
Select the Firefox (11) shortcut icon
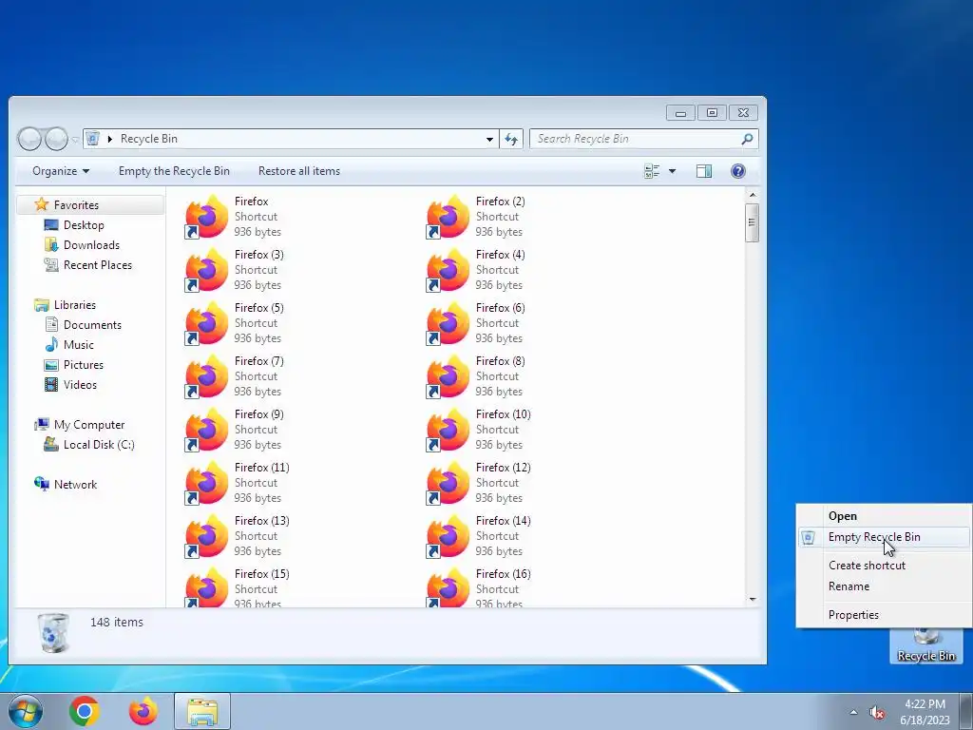click(206, 484)
